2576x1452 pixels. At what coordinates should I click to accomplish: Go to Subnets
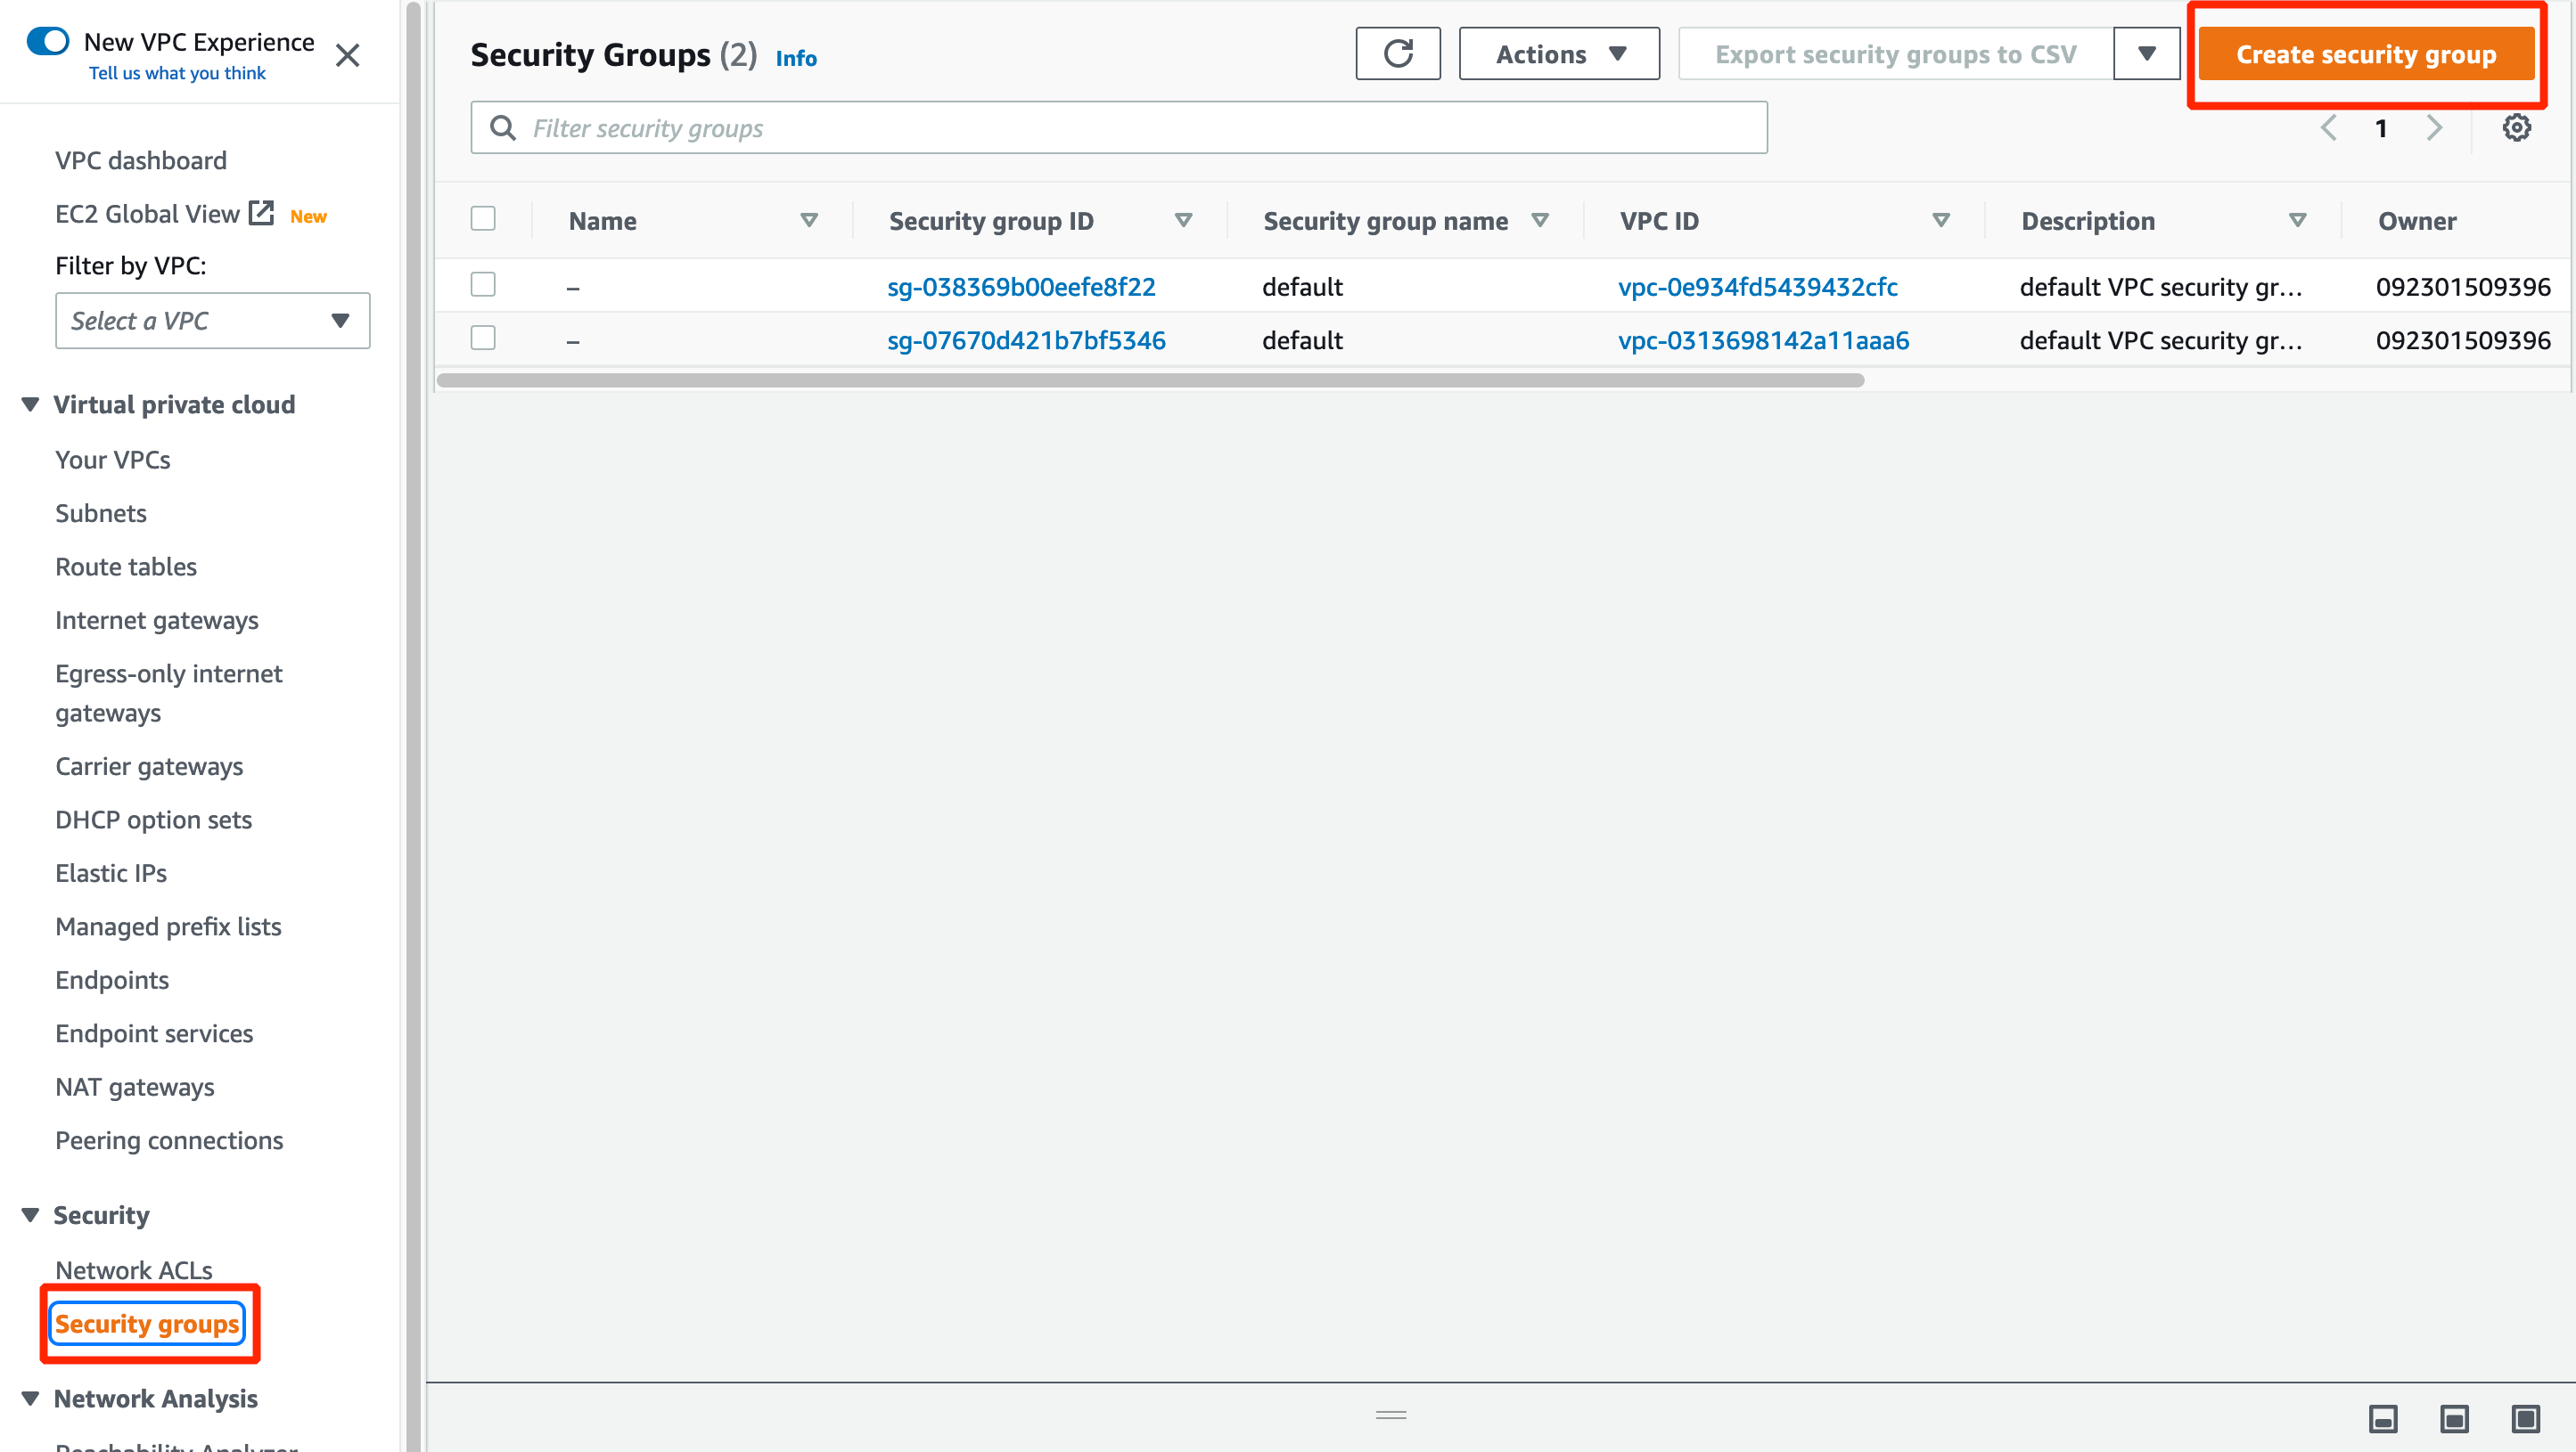click(101, 514)
